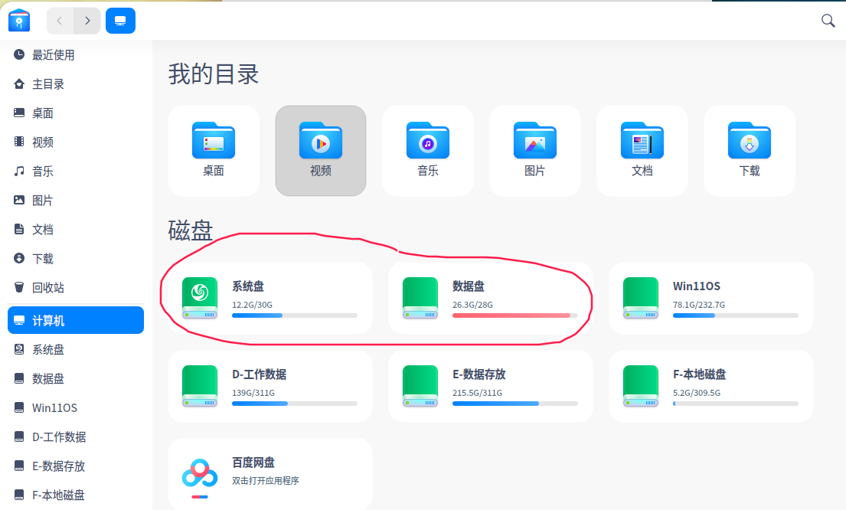Screen dimensions: 846x510
Task: Select 最近使用 in the sidebar
Action: click(52, 54)
